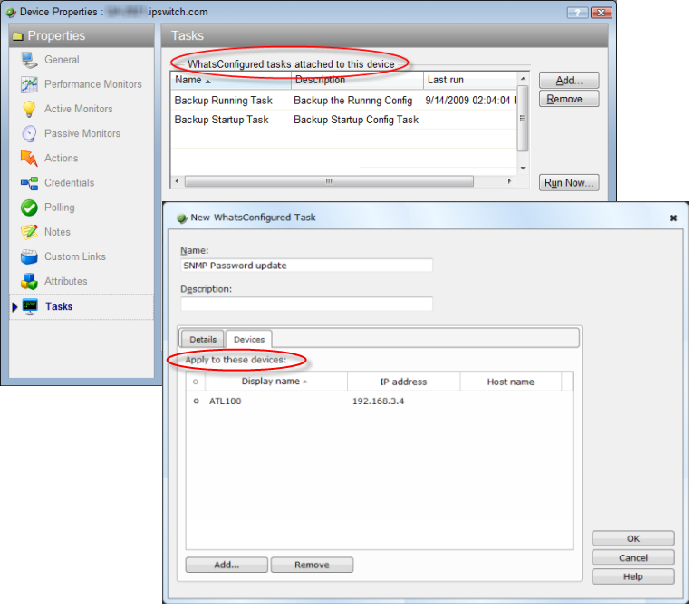Open the General properties icon
The width and height of the screenshot is (694, 609).
[x=29, y=60]
